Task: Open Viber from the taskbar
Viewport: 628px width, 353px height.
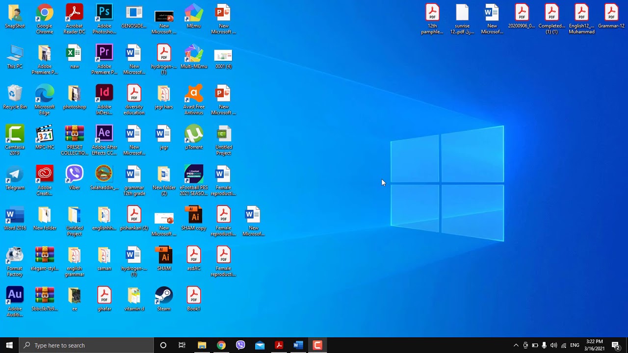Action: [x=240, y=345]
